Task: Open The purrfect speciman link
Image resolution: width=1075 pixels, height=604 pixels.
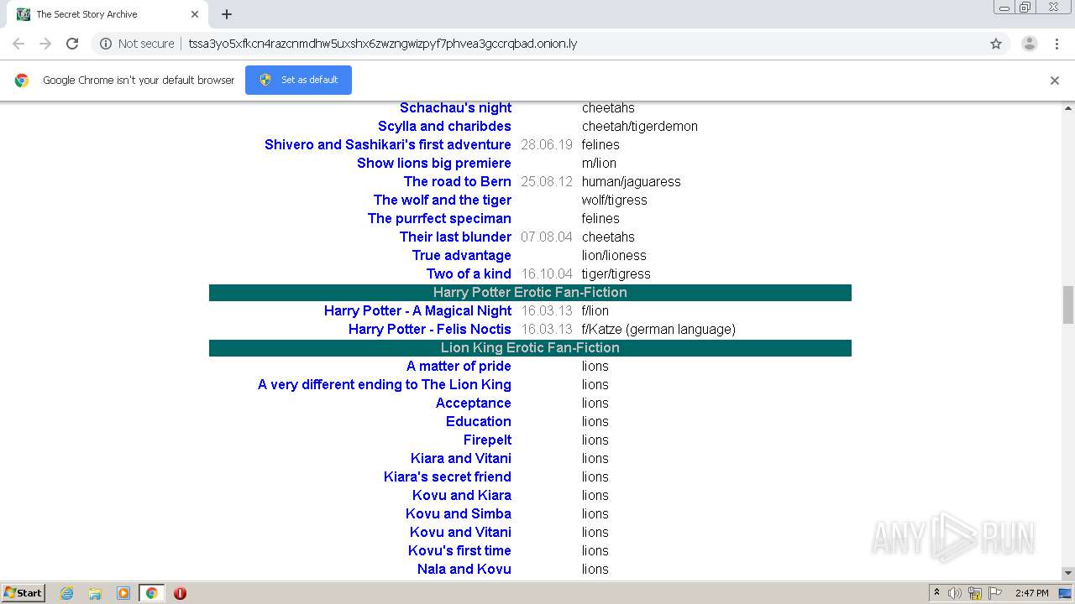Action: 439,218
